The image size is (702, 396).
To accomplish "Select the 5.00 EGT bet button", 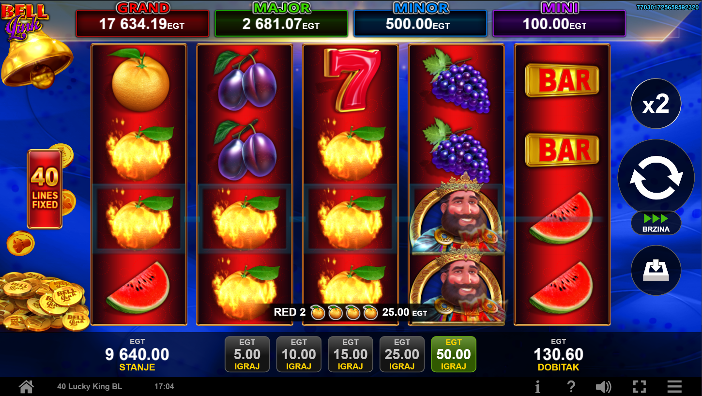I will click(247, 354).
